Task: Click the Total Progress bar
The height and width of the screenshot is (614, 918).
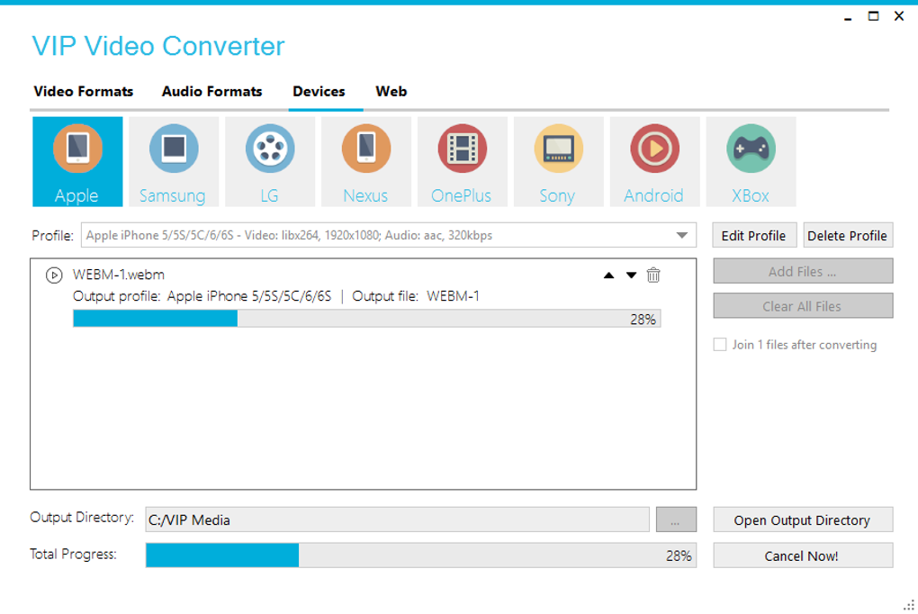Action: [x=421, y=555]
